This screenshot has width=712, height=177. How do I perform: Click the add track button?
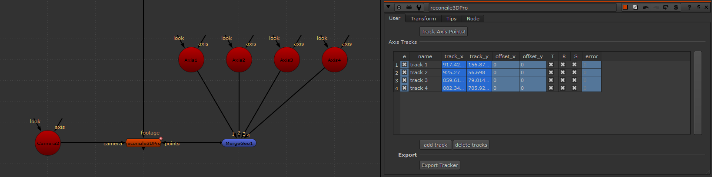435,145
